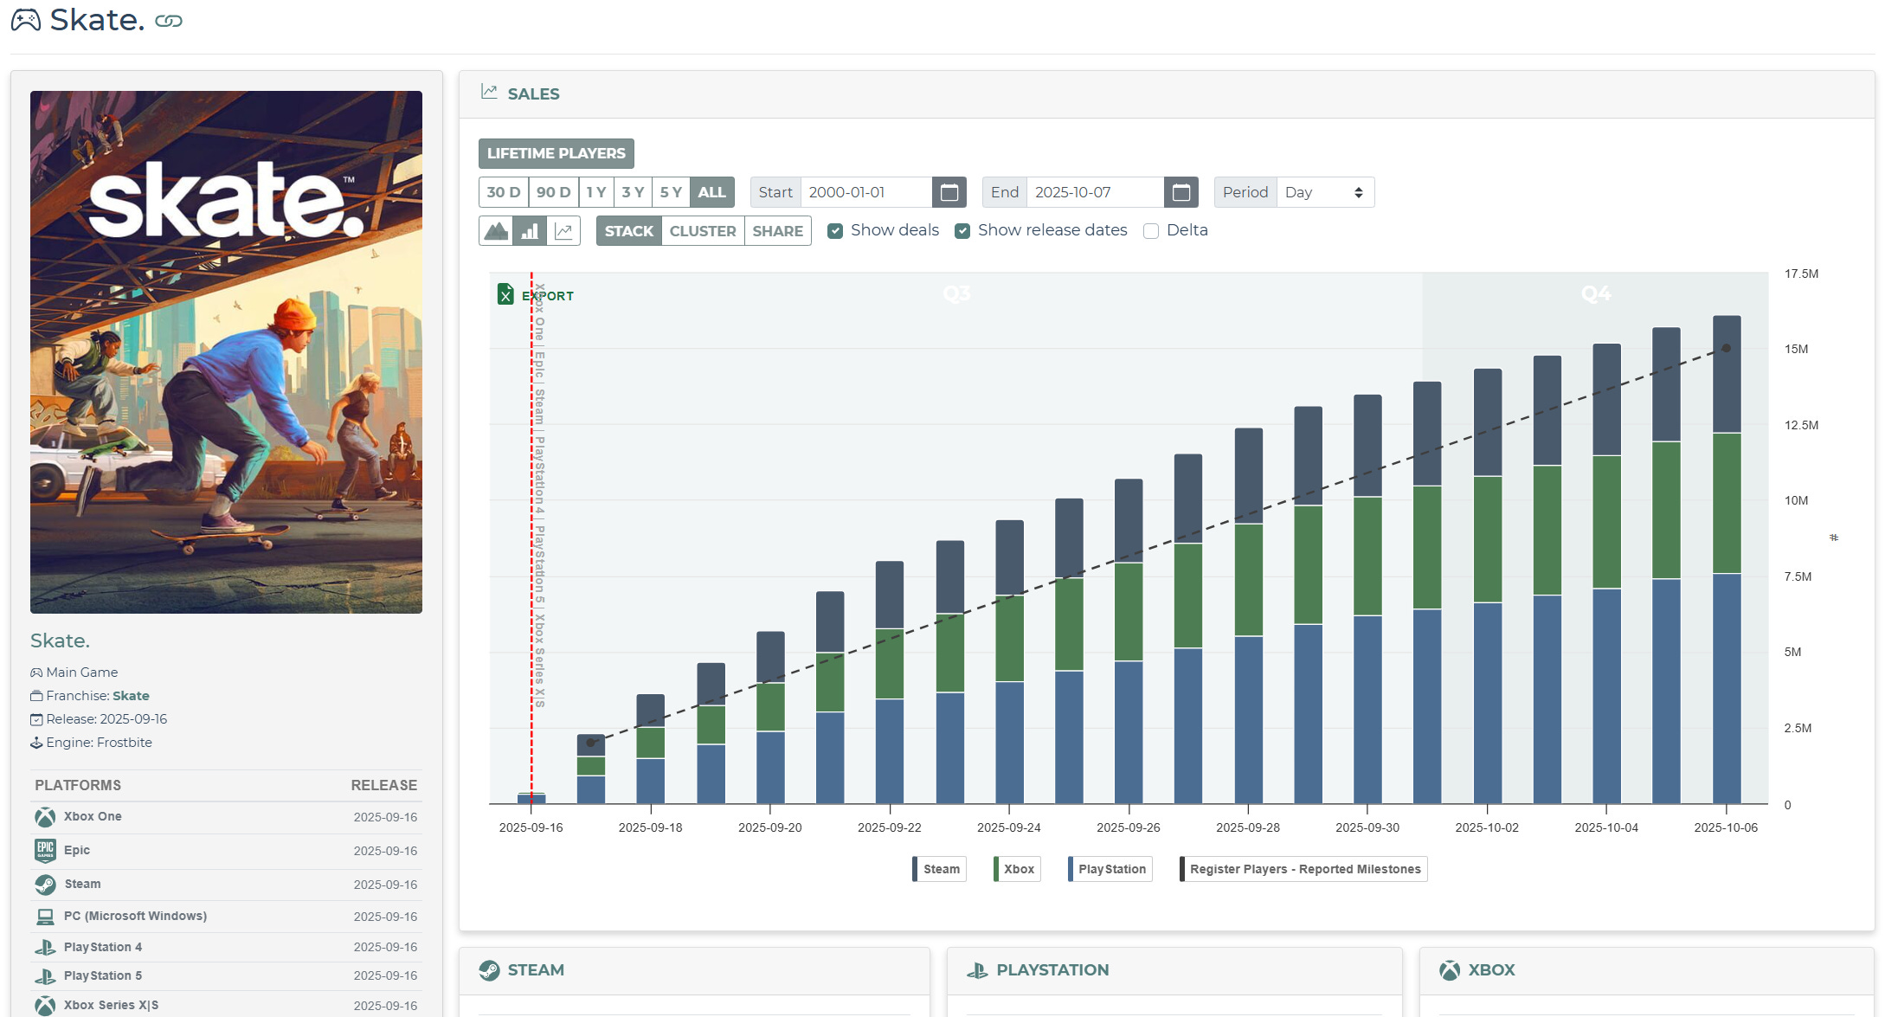Toggle the PlayStation legend color swatch
Viewport: 1885px width, 1017px height.
[1071, 869]
